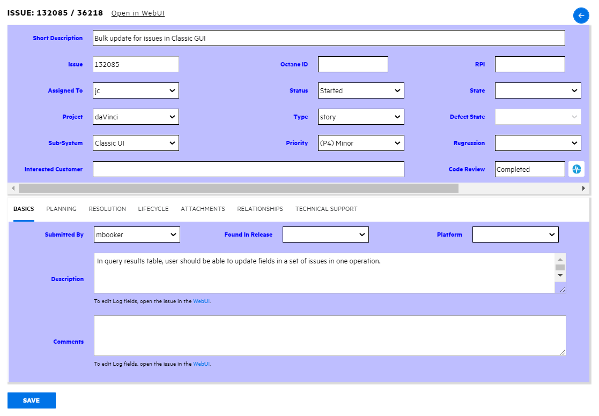Expand the Found In Release dropdown
This screenshot has width=599, height=416.
click(x=326, y=235)
